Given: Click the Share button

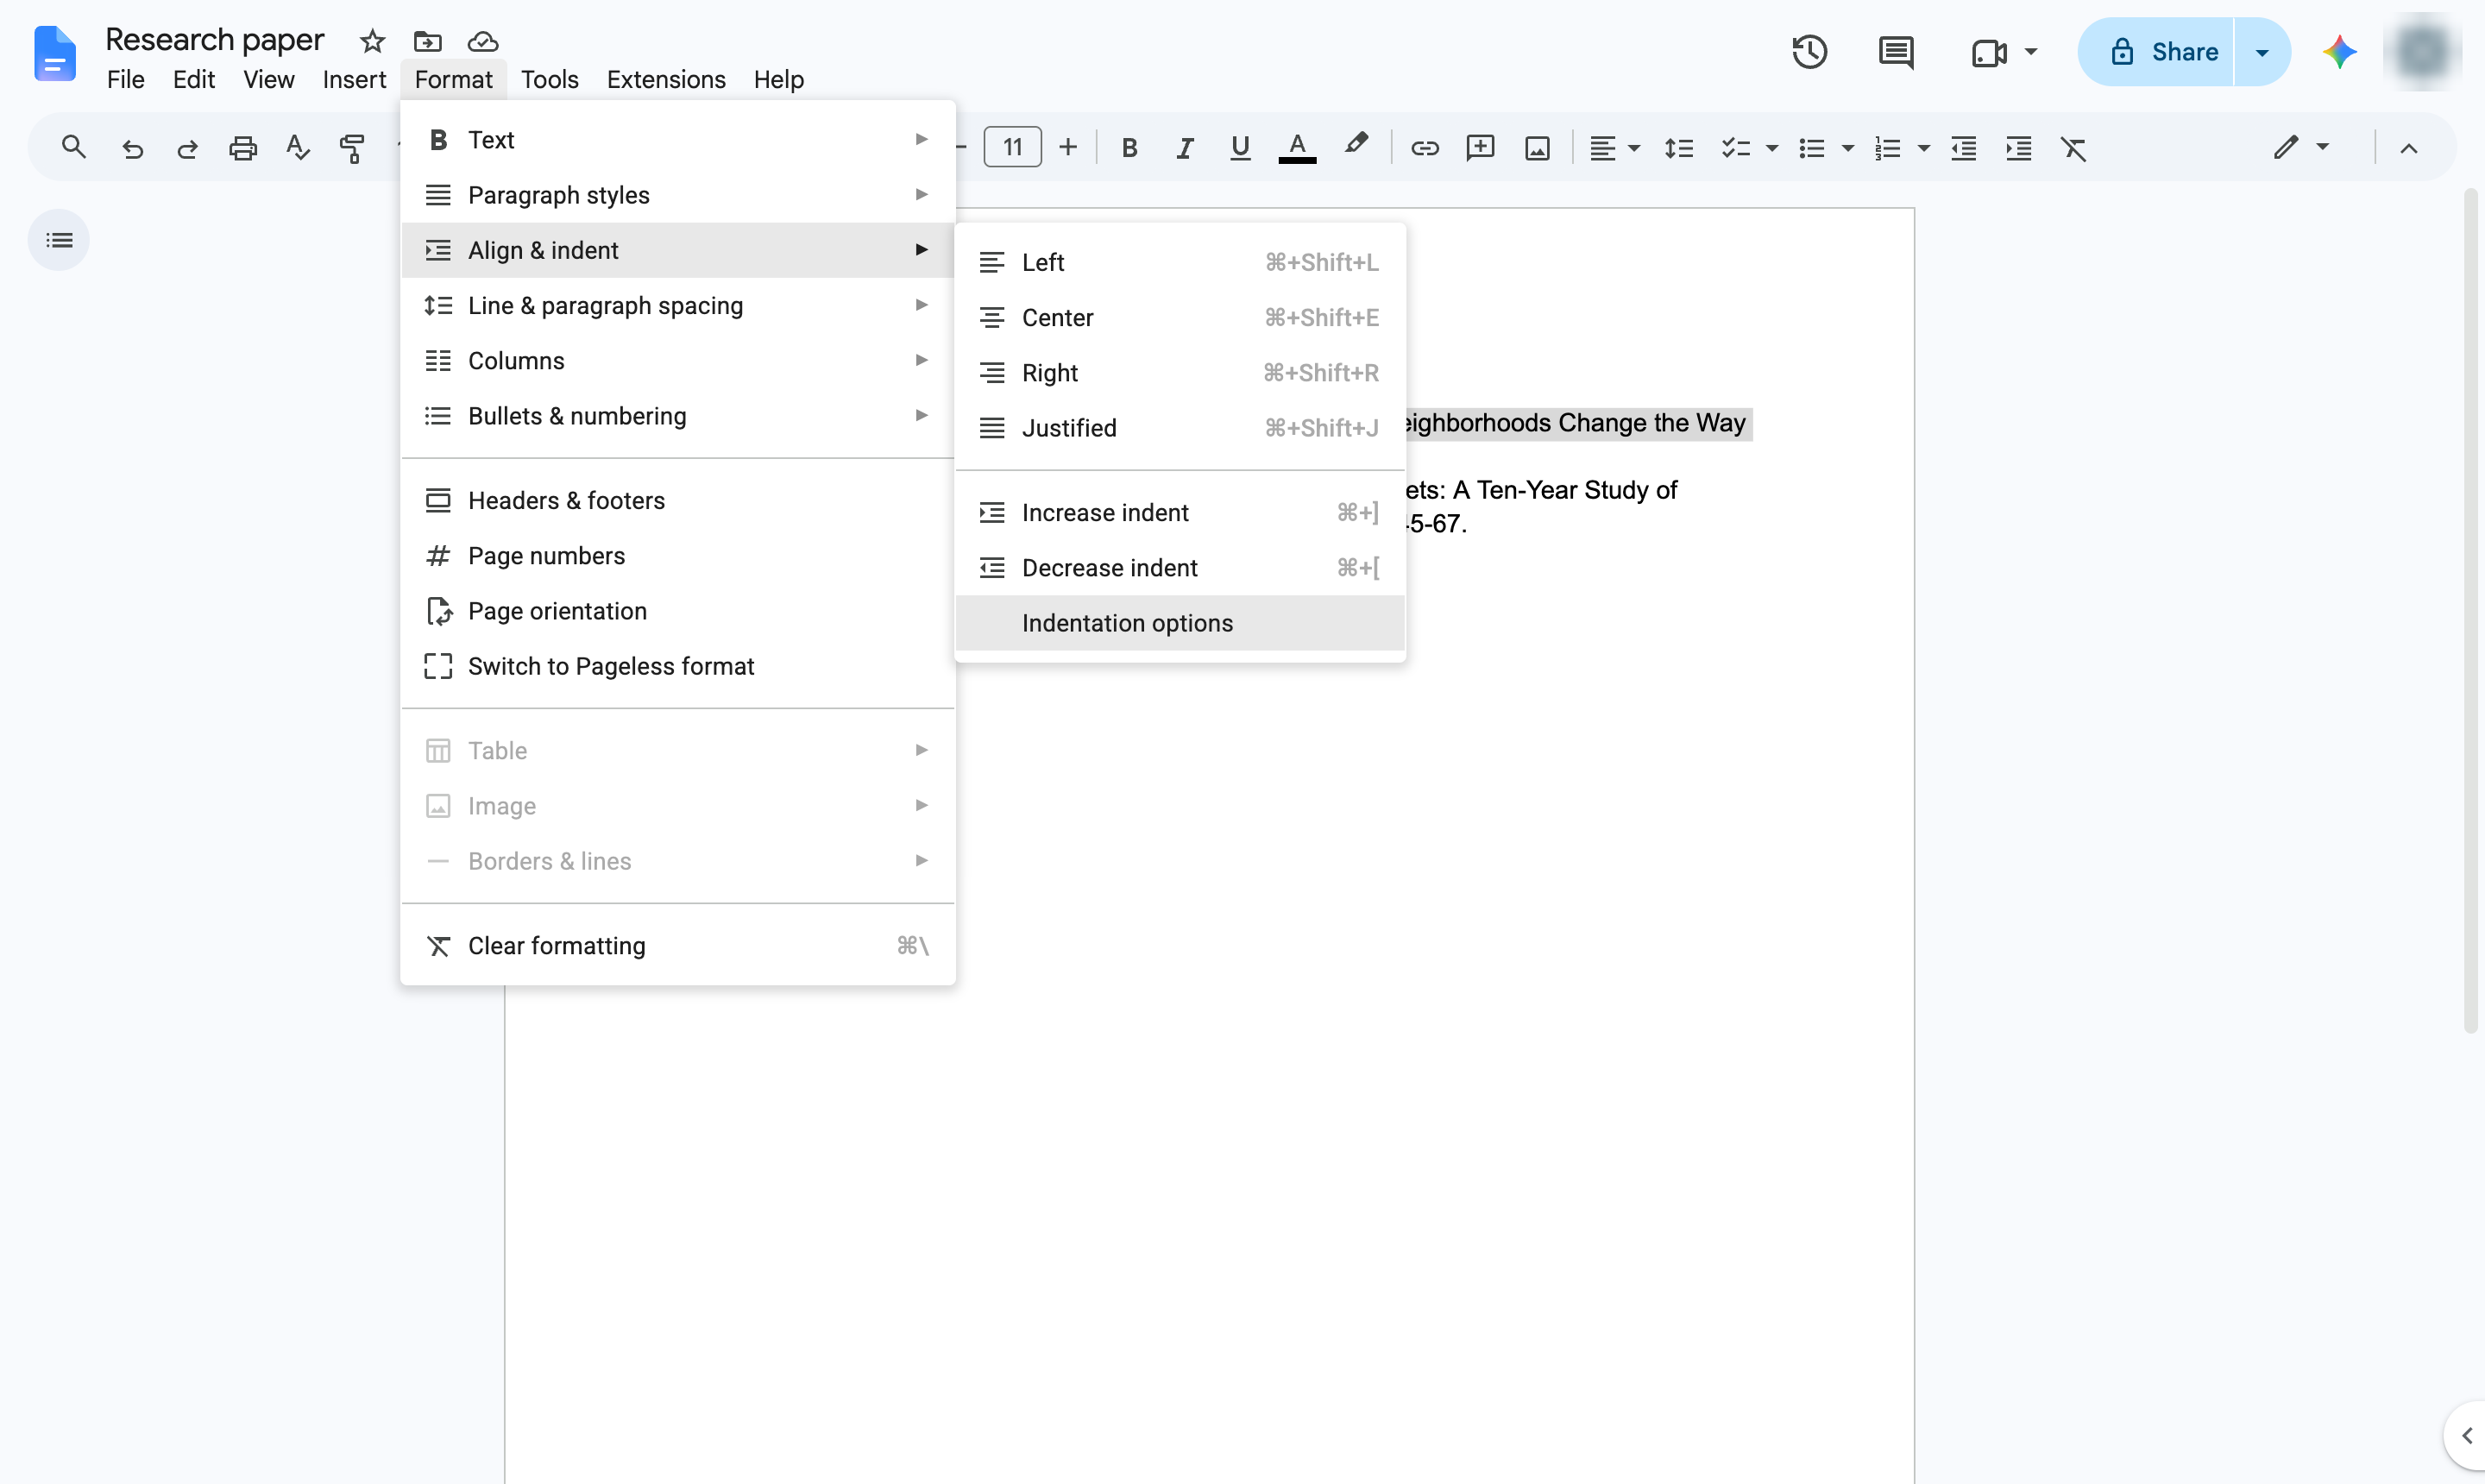Looking at the screenshot, I should [2157, 52].
